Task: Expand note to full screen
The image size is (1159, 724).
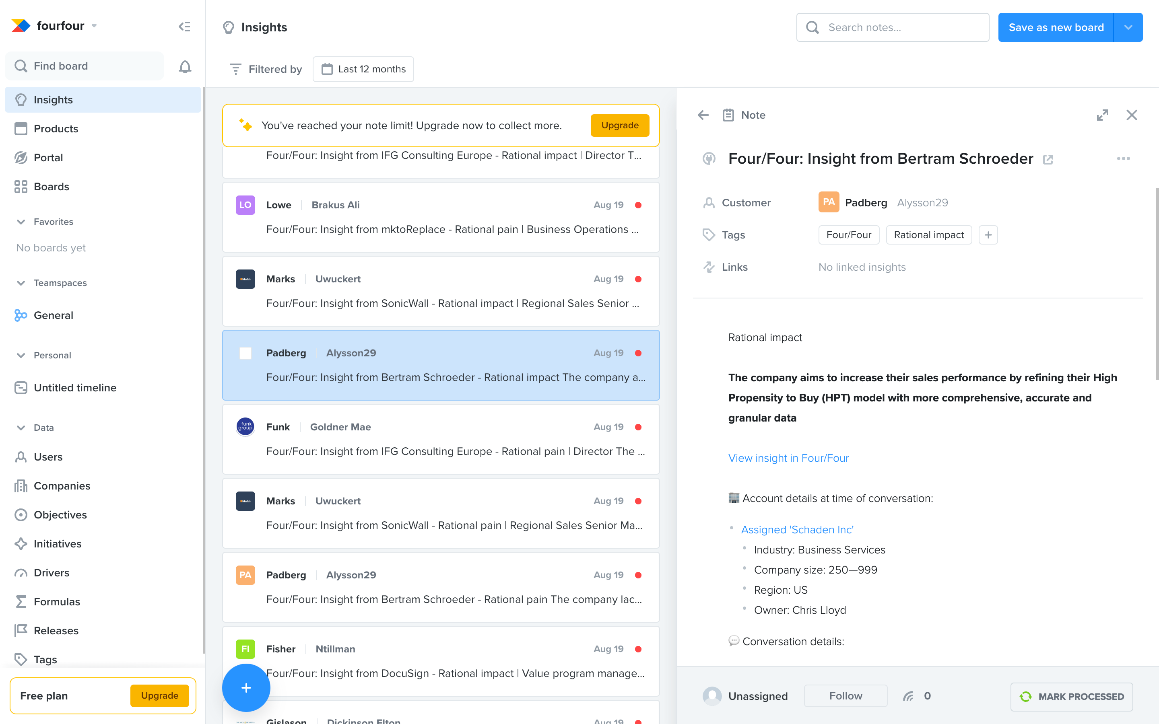Action: click(1102, 115)
